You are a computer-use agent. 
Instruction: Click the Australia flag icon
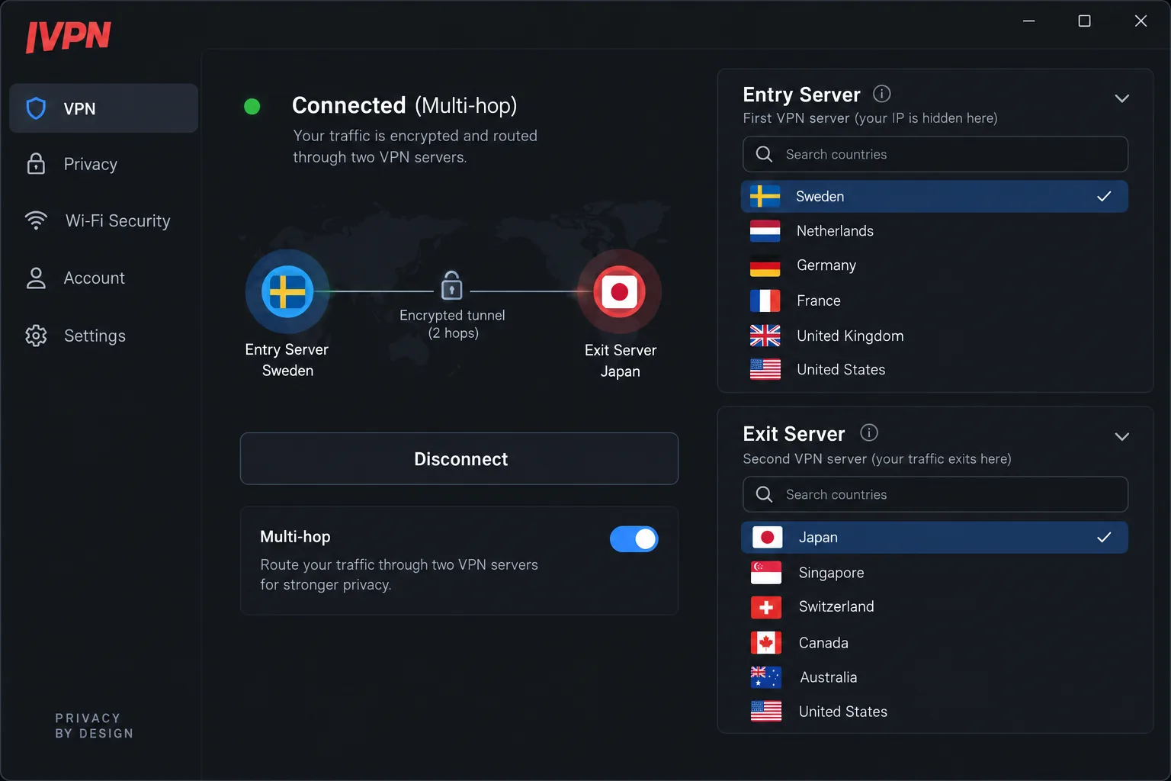766,677
